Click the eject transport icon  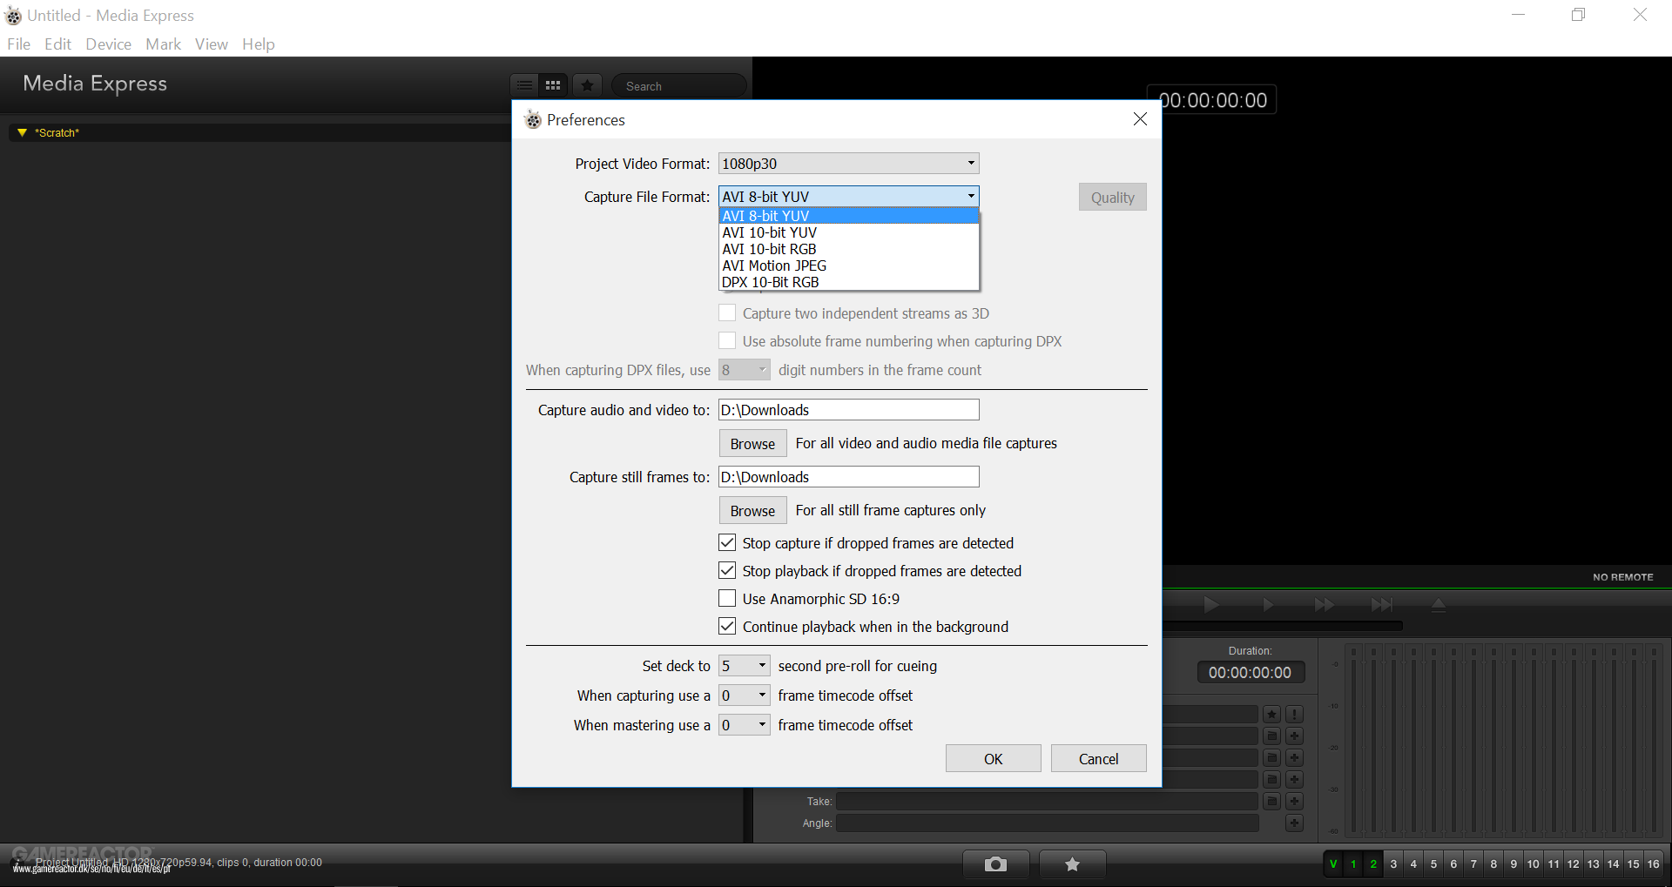(x=1439, y=605)
